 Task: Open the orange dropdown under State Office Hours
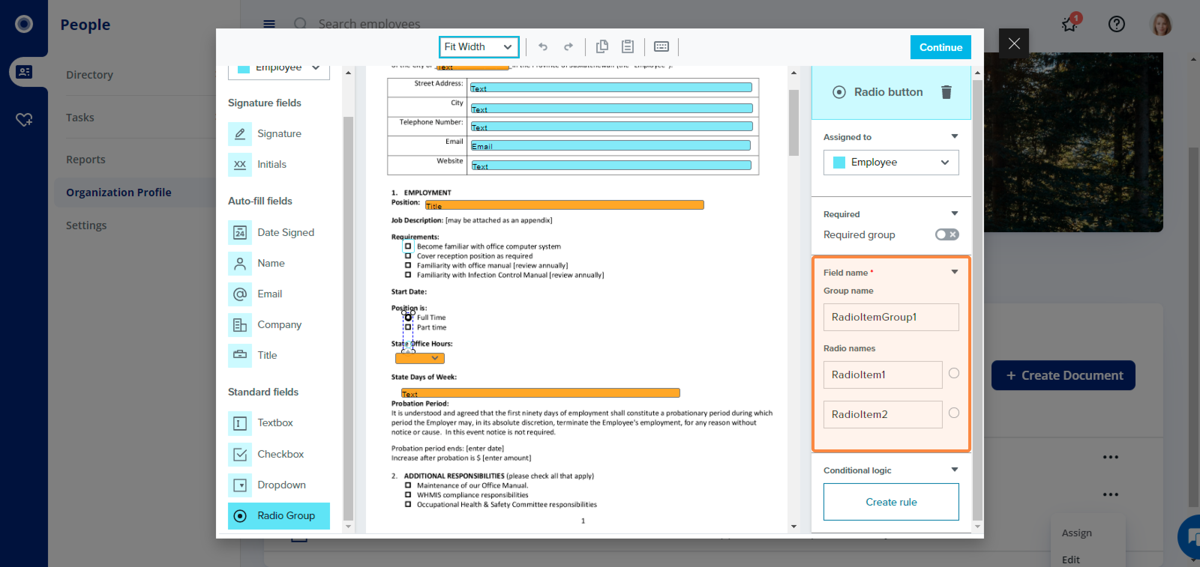(419, 358)
